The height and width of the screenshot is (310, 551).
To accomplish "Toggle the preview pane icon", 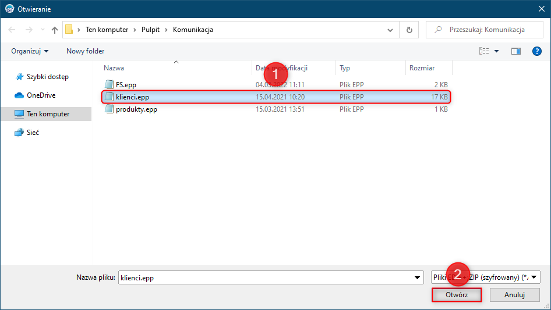I will click(x=515, y=51).
